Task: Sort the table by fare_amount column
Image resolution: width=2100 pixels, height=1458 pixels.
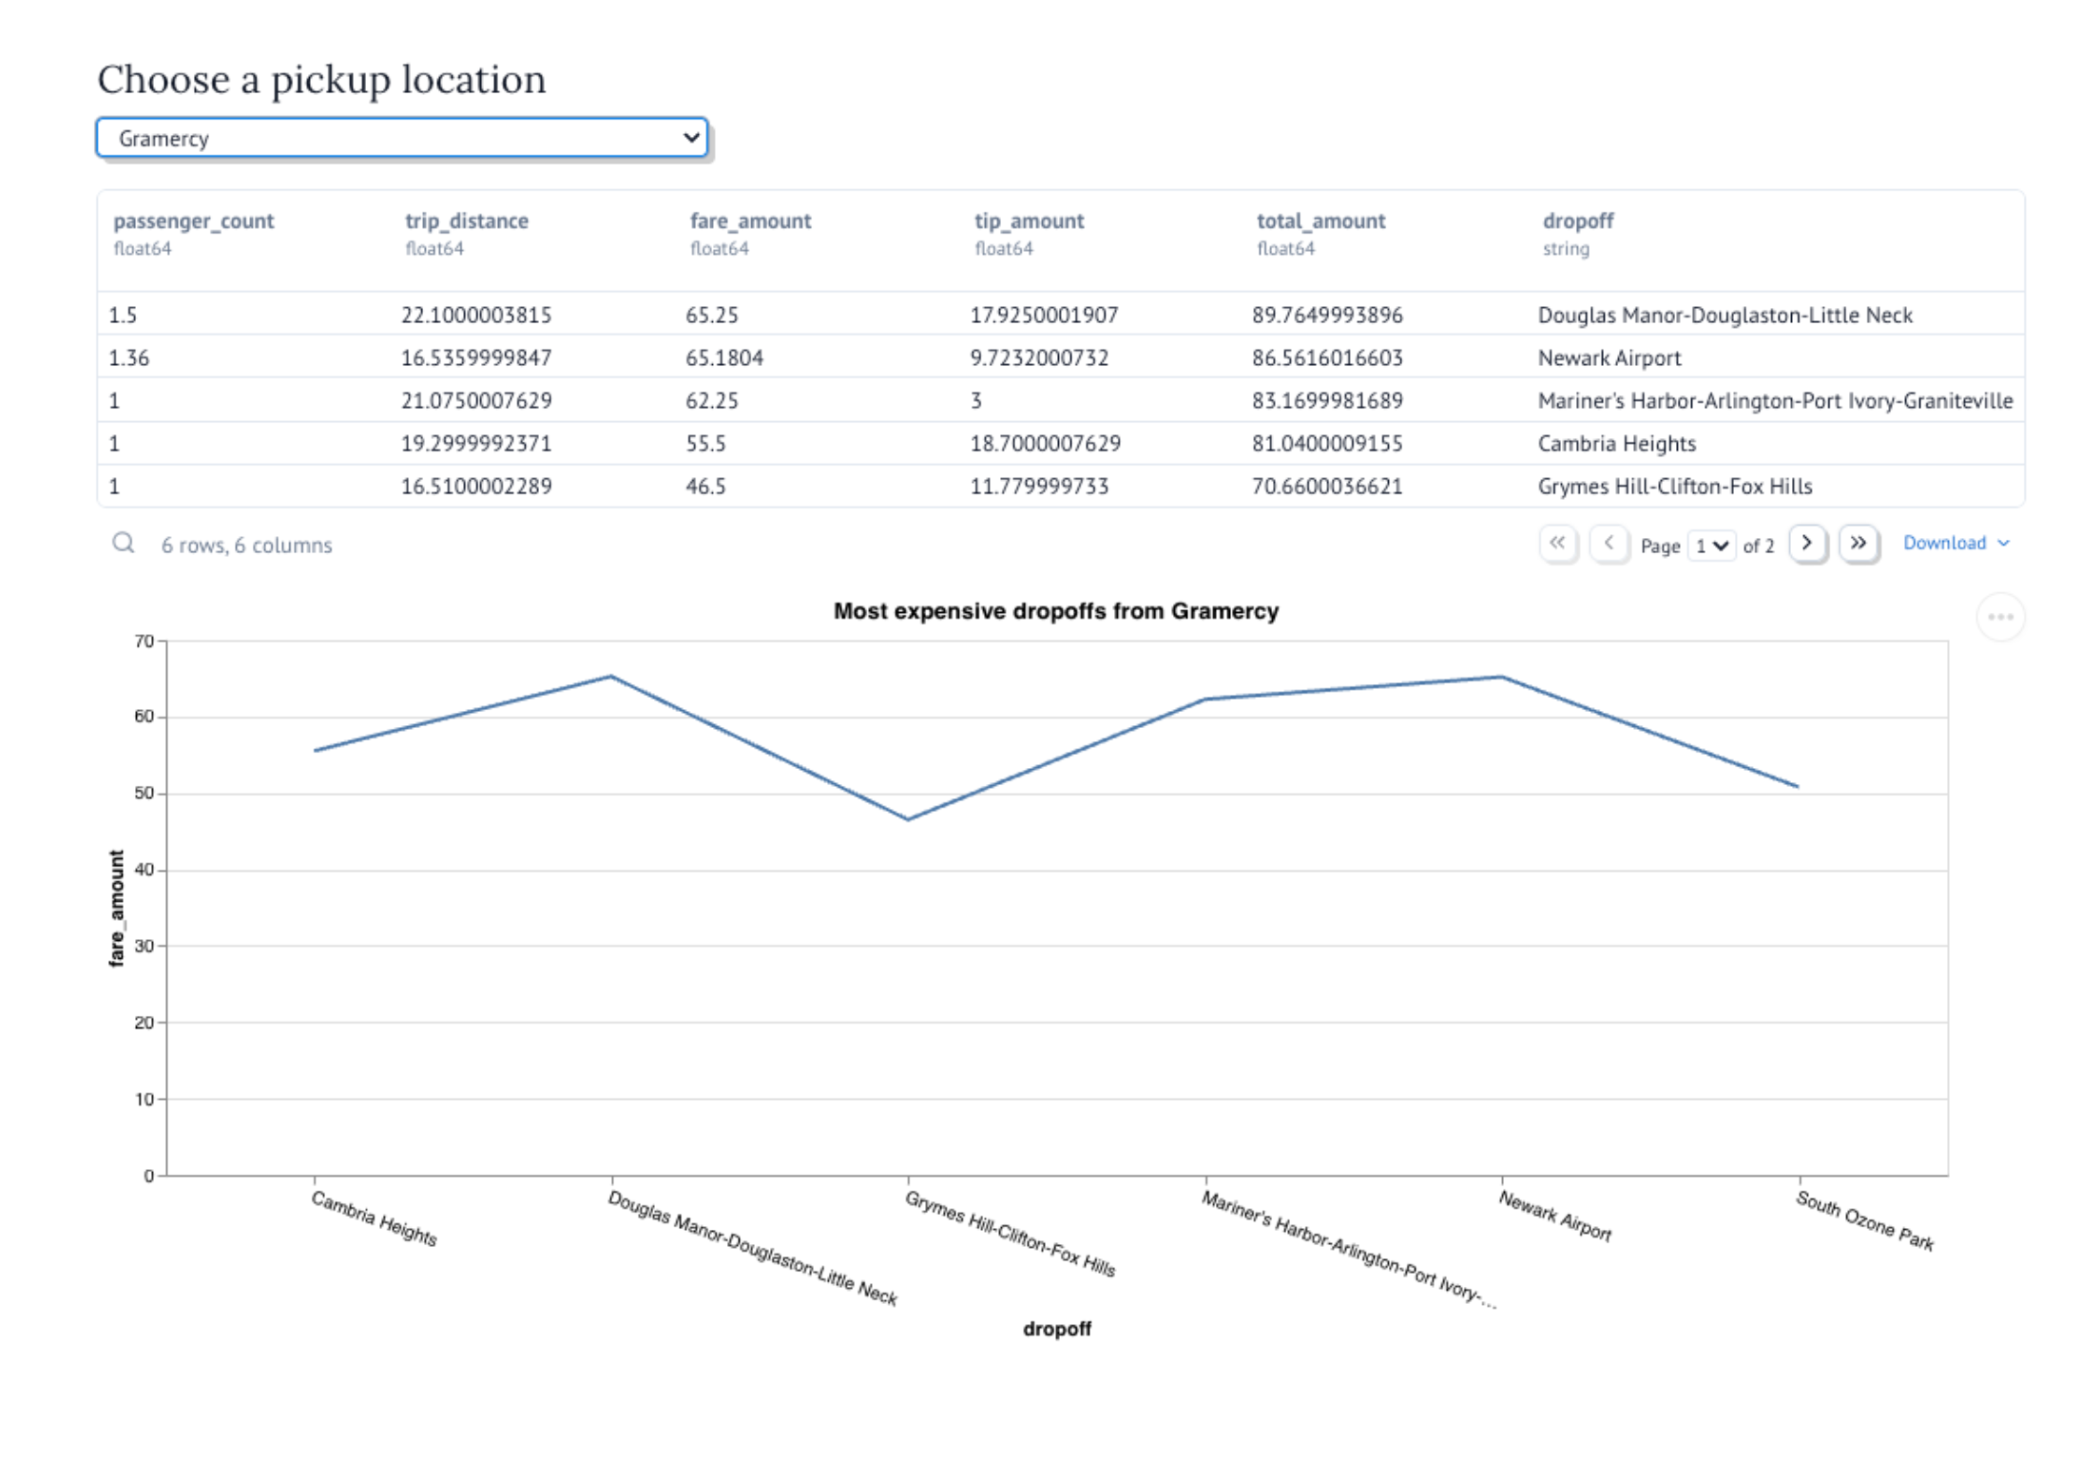Action: pyautogui.click(x=750, y=221)
